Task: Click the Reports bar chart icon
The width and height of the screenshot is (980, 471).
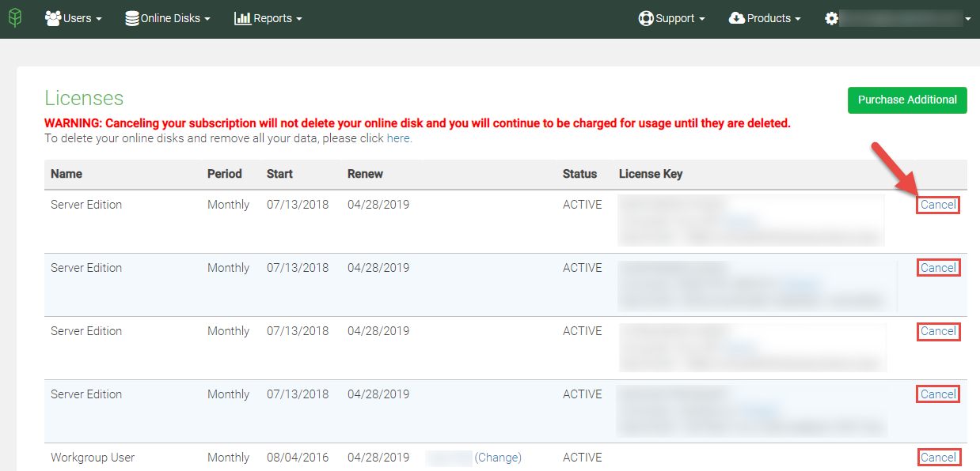Action: pos(241,17)
